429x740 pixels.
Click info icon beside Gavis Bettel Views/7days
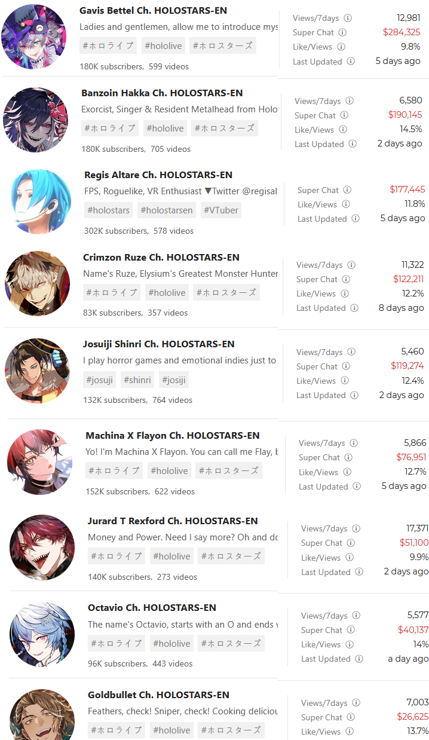tap(348, 18)
